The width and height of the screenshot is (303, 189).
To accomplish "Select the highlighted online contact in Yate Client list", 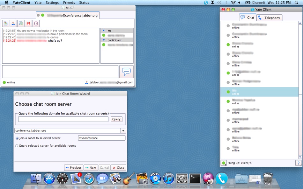I will point(259,92).
